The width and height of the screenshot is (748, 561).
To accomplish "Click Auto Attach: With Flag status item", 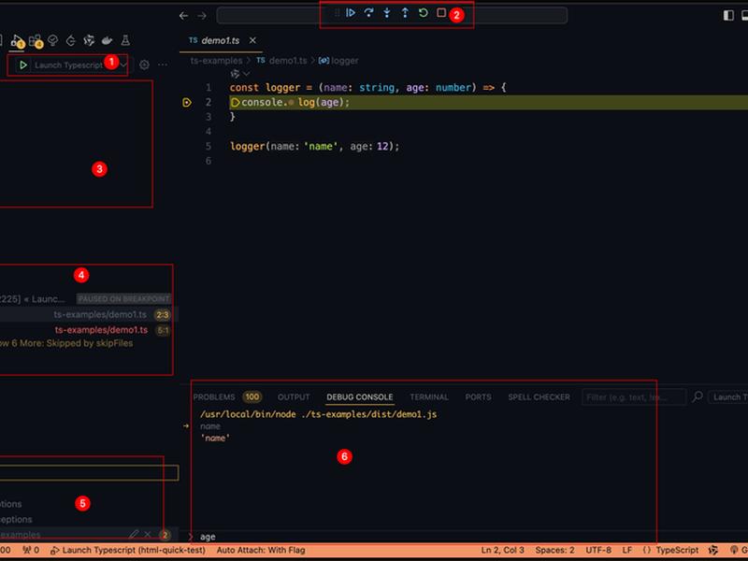I will click(261, 550).
